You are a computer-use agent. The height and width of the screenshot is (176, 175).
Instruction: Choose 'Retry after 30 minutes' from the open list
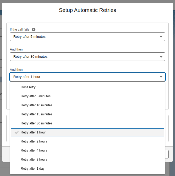[37, 123]
